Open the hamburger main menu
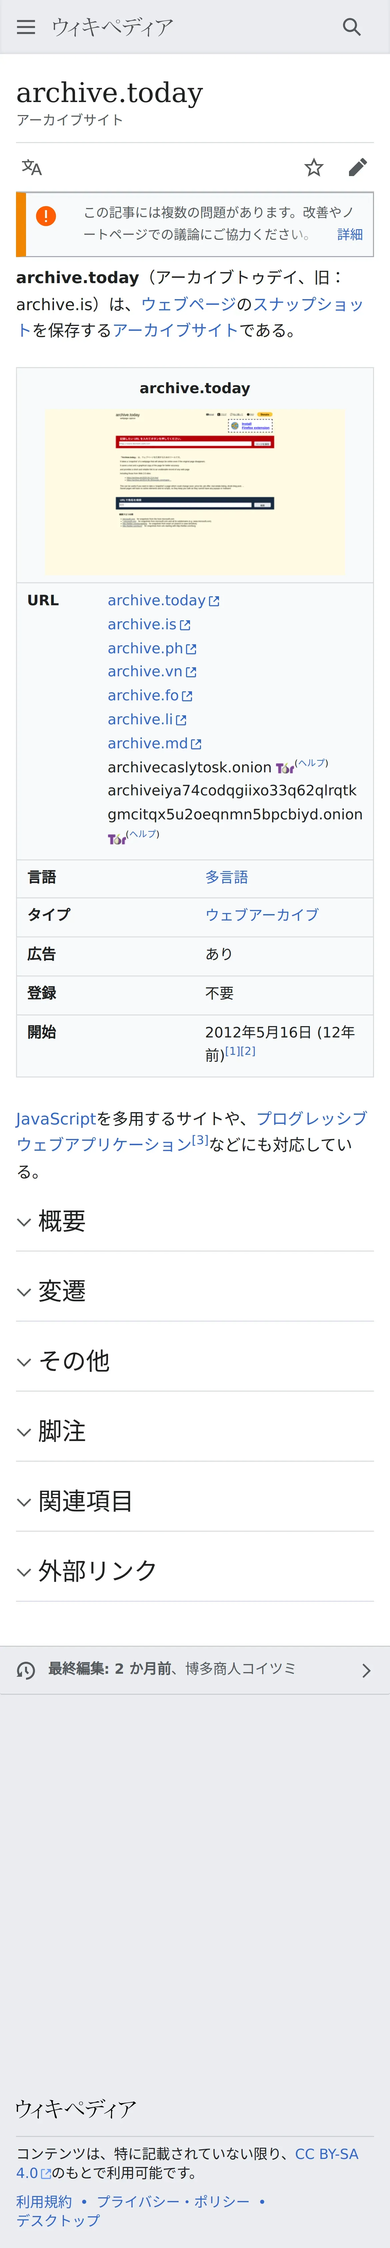This screenshot has width=390, height=2248. pos(26,27)
